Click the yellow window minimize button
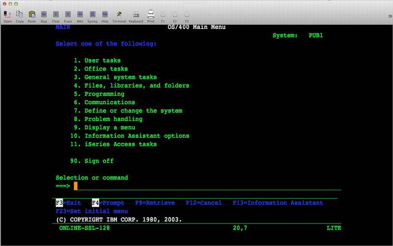The image size is (393, 246). [x=10, y=4]
